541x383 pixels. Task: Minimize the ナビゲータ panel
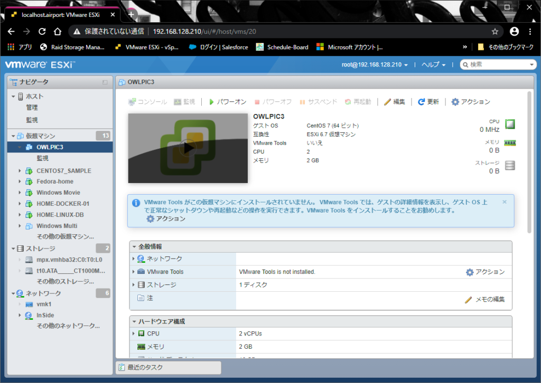point(105,82)
